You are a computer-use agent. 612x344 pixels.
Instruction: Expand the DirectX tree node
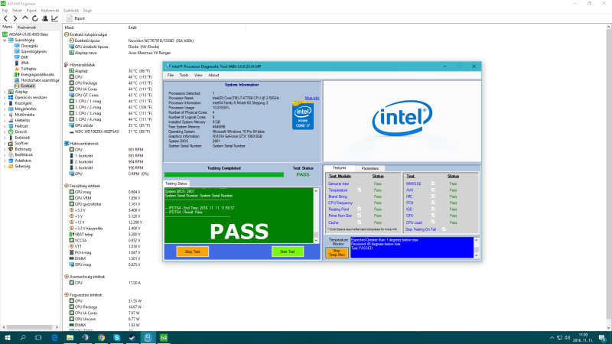pyautogui.click(x=5, y=131)
